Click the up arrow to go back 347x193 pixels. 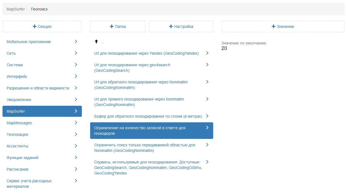click(96, 42)
